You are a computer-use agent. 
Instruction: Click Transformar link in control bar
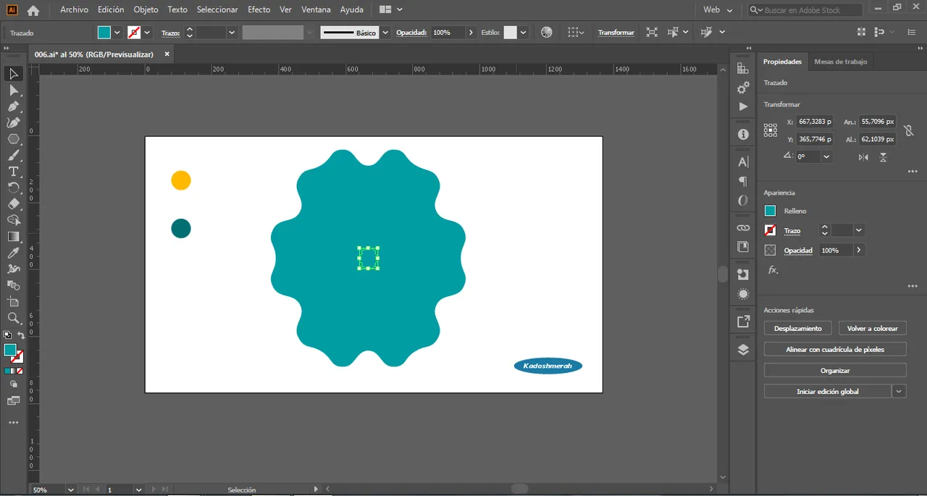click(616, 33)
